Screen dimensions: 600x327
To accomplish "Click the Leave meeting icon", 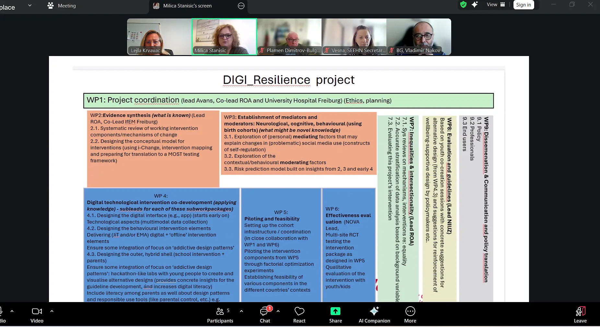I will pos(580,315).
